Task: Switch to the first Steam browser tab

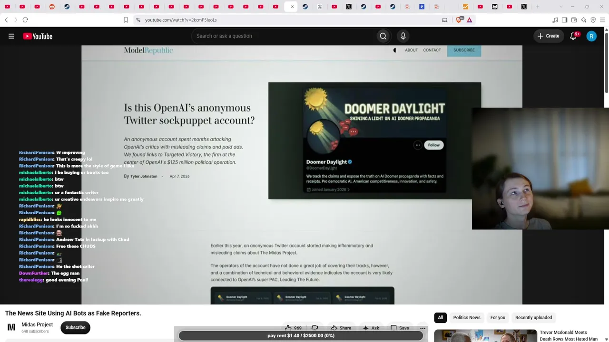Action: [67, 7]
